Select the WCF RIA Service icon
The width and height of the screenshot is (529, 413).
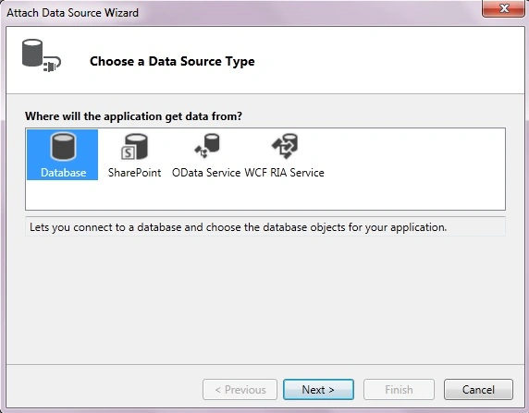pyautogui.click(x=285, y=146)
